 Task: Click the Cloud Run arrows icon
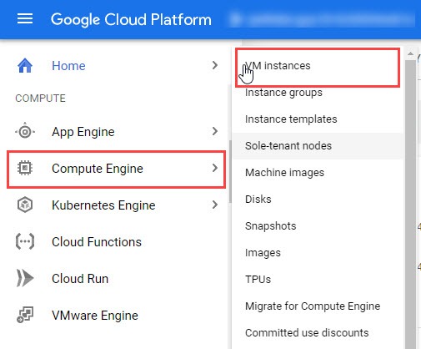click(25, 278)
